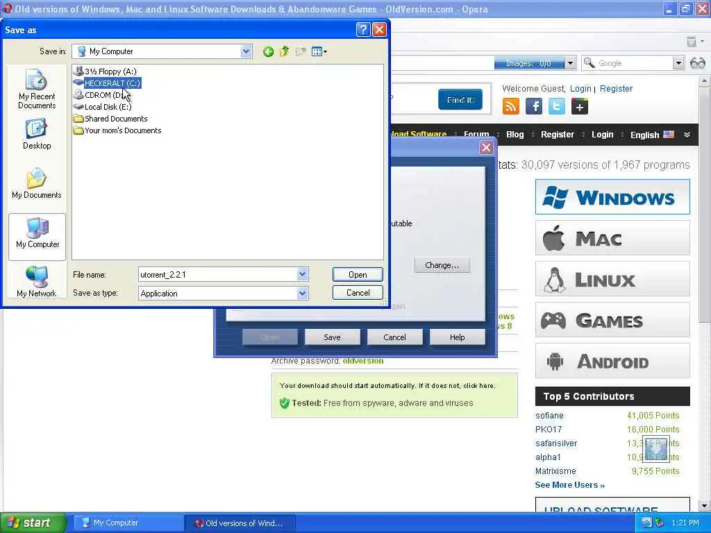Click the Linux category banner
Viewport: 711px width, 533px height.
[612, 279]
